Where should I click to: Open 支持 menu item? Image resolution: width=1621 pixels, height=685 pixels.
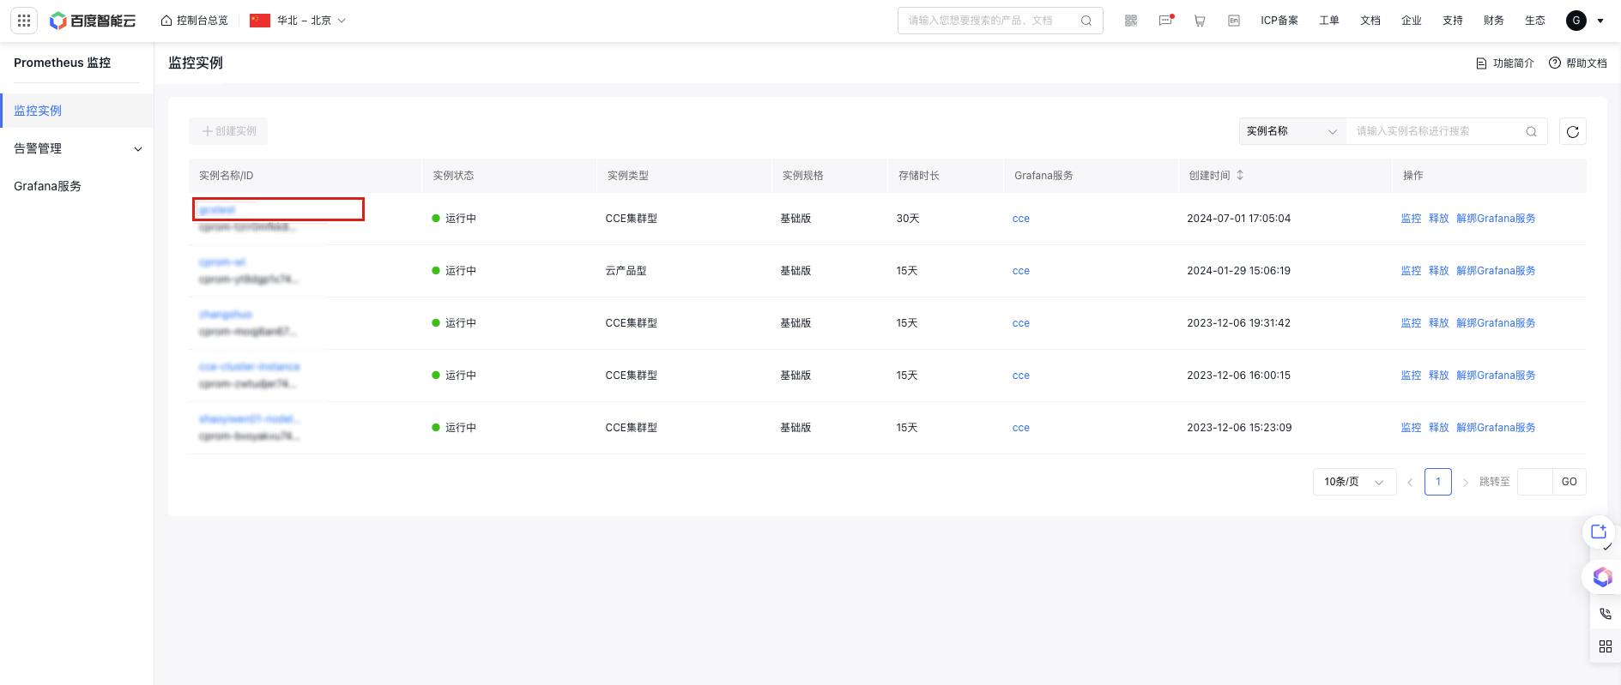click(1453, 21)
